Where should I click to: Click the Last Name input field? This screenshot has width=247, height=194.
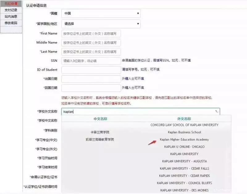point(91,52)
